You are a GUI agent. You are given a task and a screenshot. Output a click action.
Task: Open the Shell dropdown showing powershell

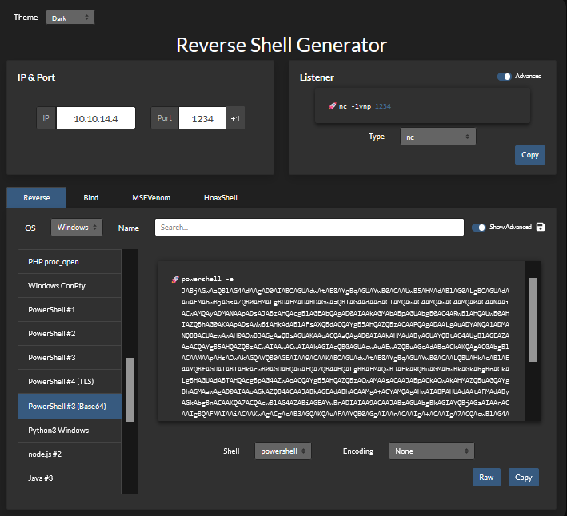(283, 451)
